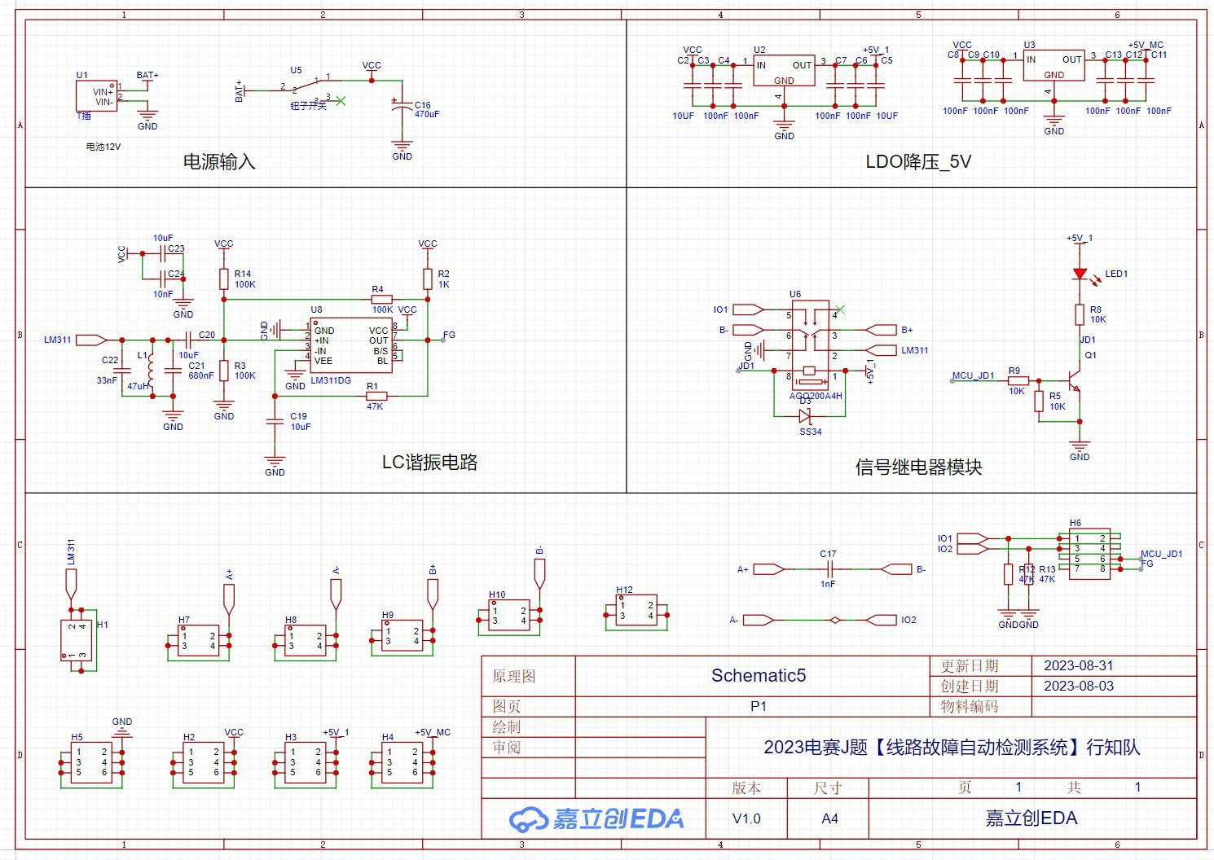1214x860 pixels.
Task: Click the U1 battery connector symbol
Action: (x=96, y=96)
